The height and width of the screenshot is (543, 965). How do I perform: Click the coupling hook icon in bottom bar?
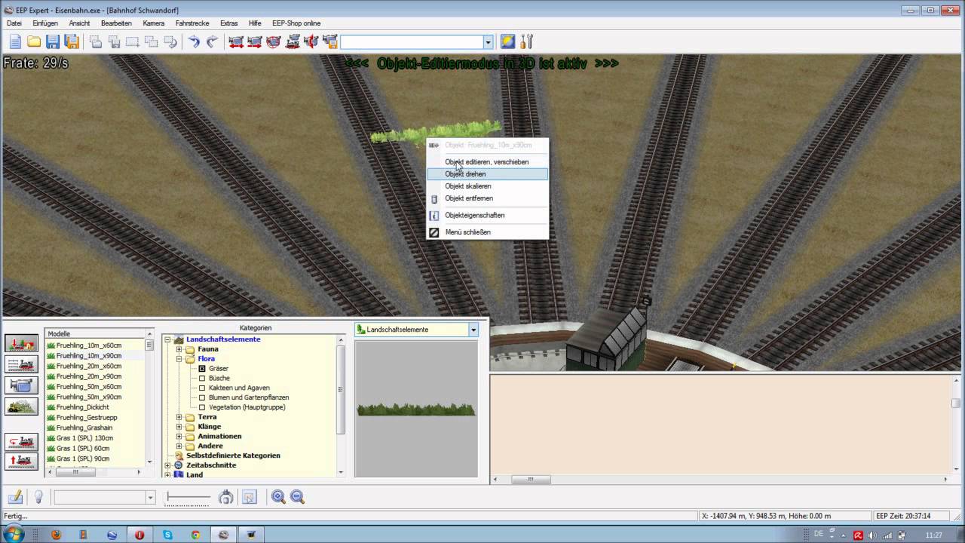225,497
